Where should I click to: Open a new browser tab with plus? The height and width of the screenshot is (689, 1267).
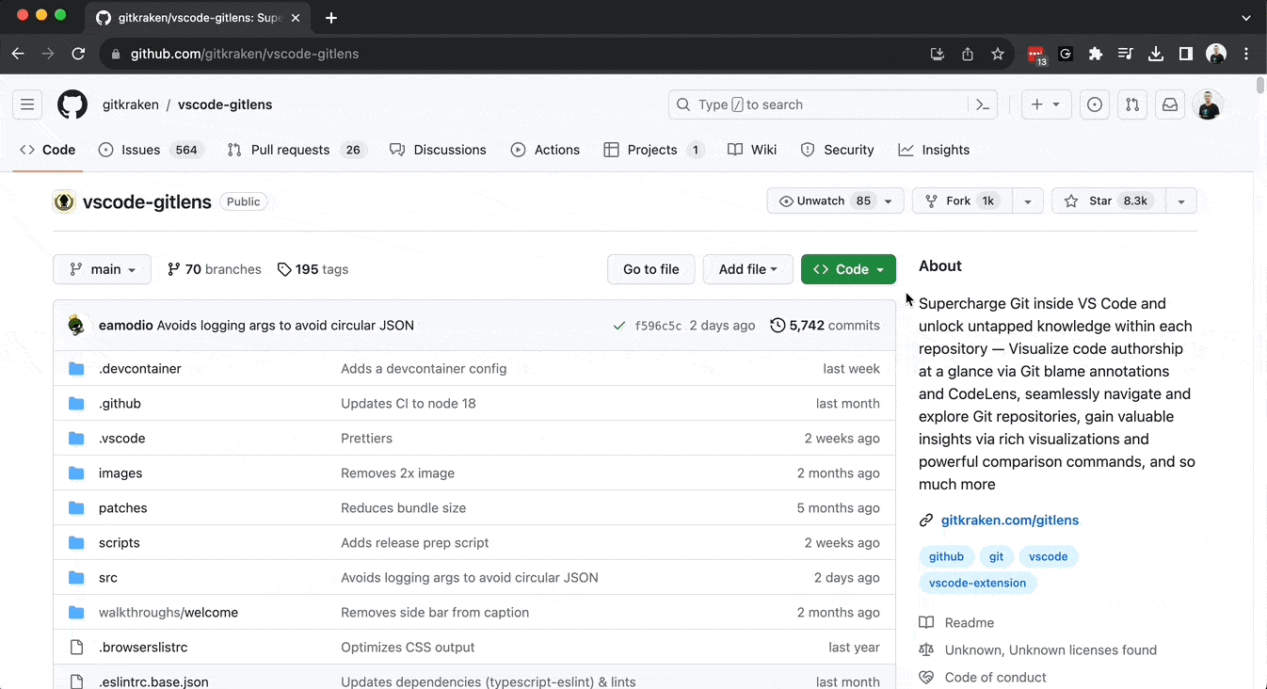coord(331,17)
